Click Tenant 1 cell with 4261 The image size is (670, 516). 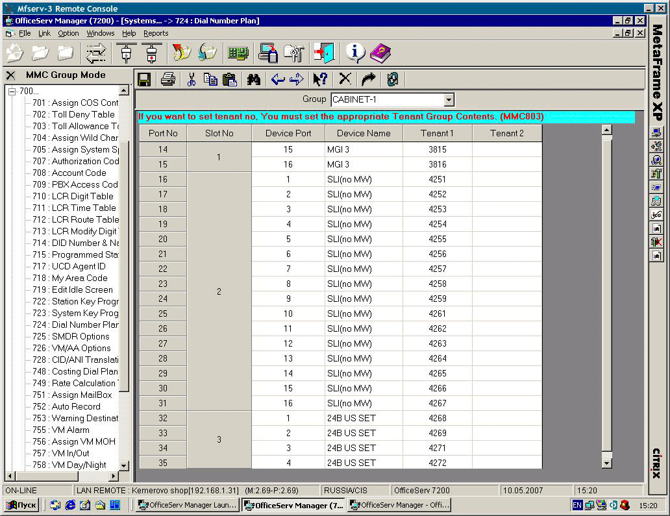pos(437,313)
